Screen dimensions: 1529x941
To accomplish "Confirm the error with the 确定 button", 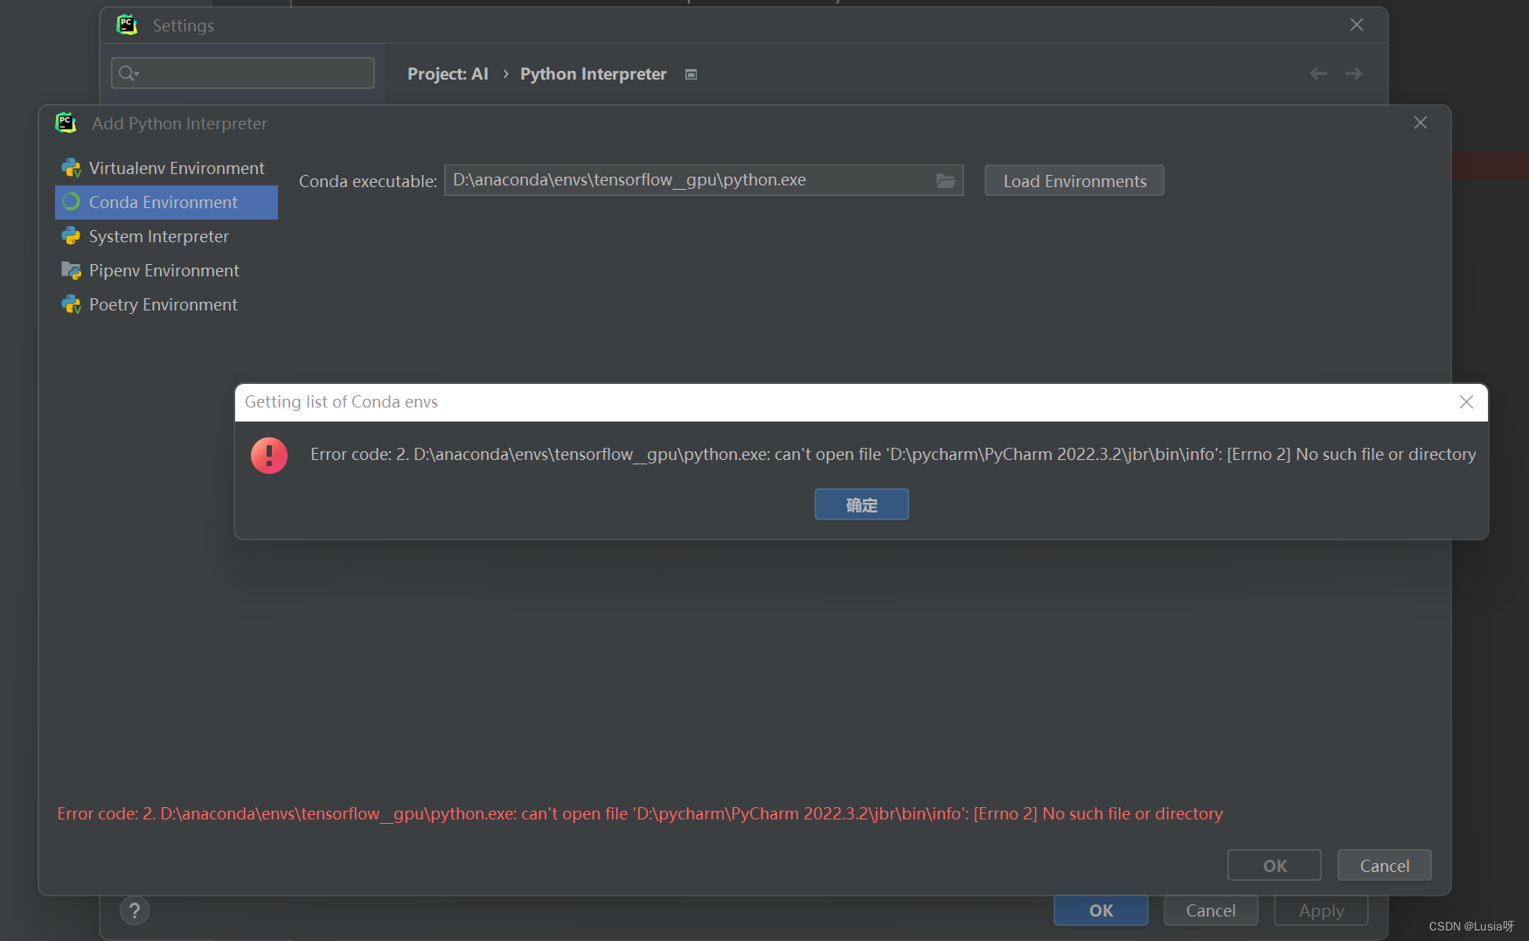I will click(862, 505).
